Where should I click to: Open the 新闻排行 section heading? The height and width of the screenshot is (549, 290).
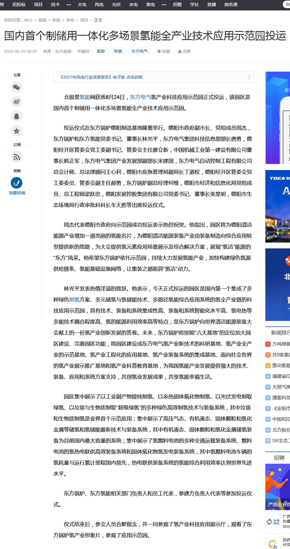pyautogui.click(x=280, y=333)
